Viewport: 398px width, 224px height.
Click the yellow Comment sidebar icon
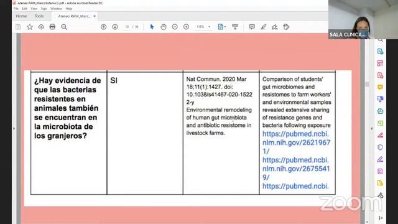coord(380,87)
